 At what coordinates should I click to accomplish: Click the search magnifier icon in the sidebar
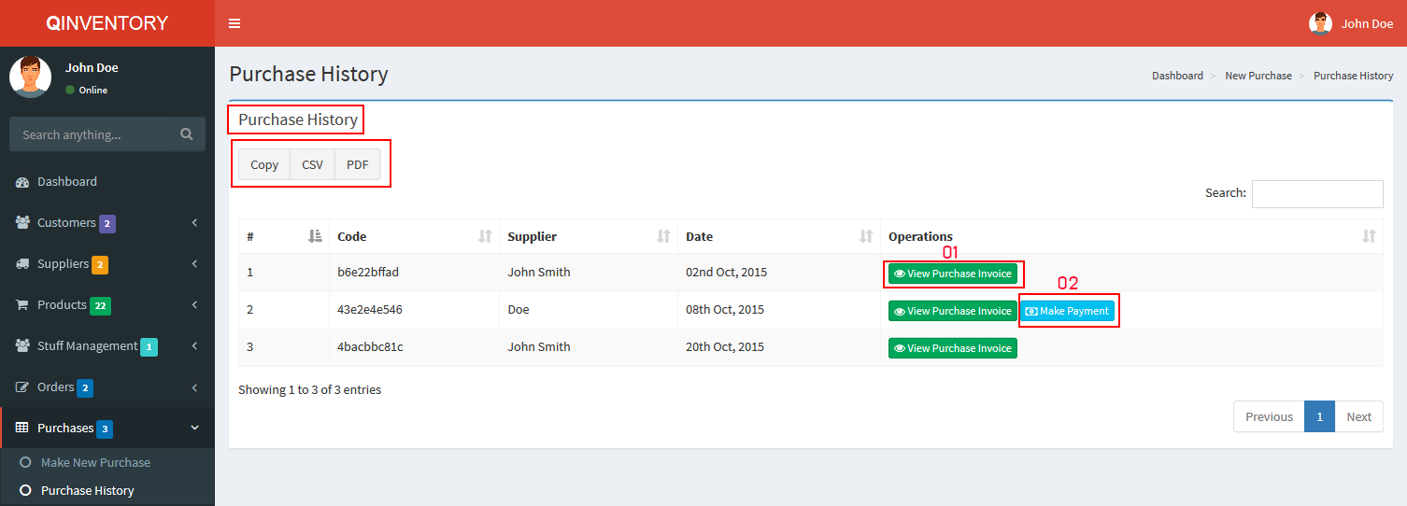pos(187,134)
